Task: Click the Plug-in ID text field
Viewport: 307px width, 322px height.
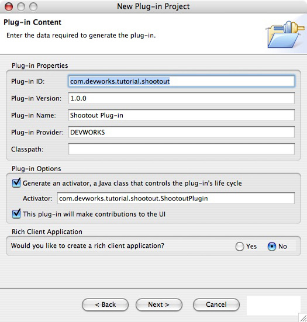Action: click(x=181, y=81)
